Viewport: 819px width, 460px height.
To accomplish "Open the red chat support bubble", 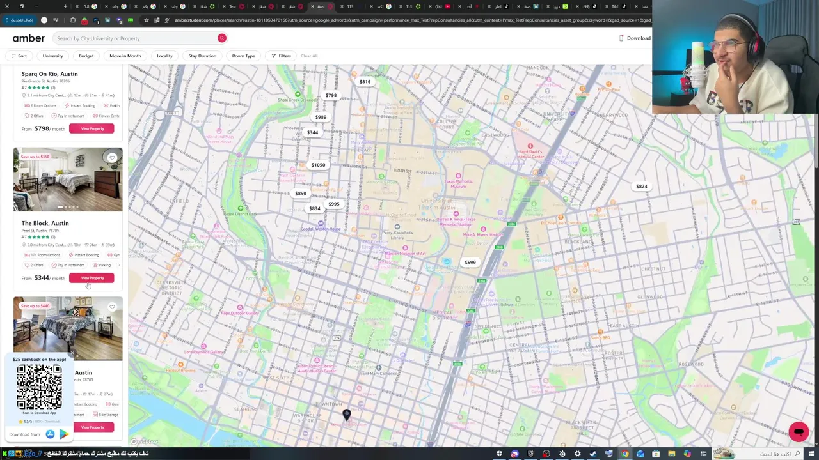I will 799,432.
